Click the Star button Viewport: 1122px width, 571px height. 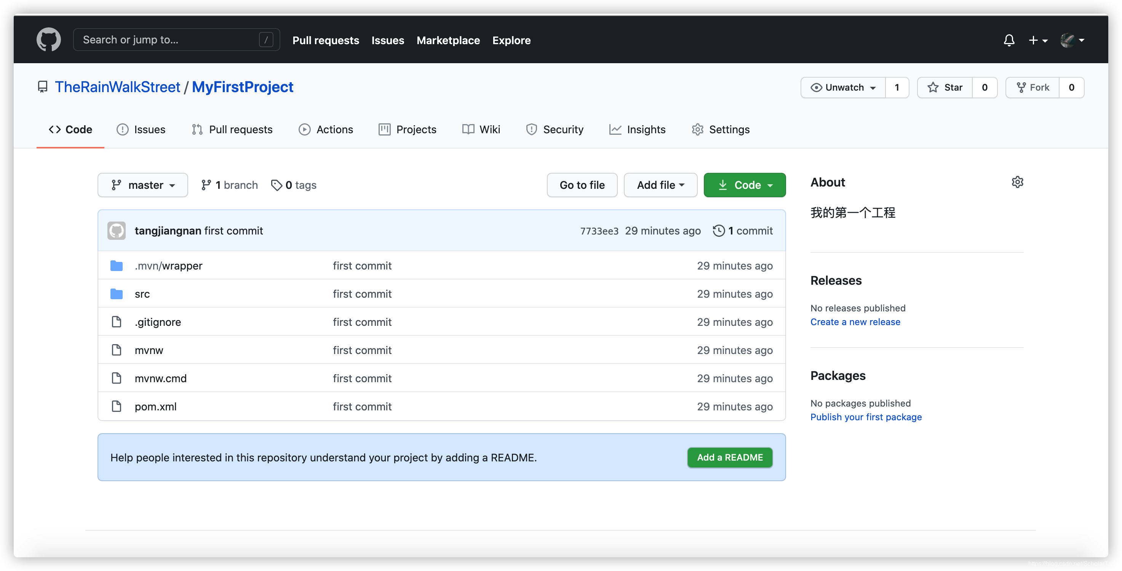(x=945, y=88)
